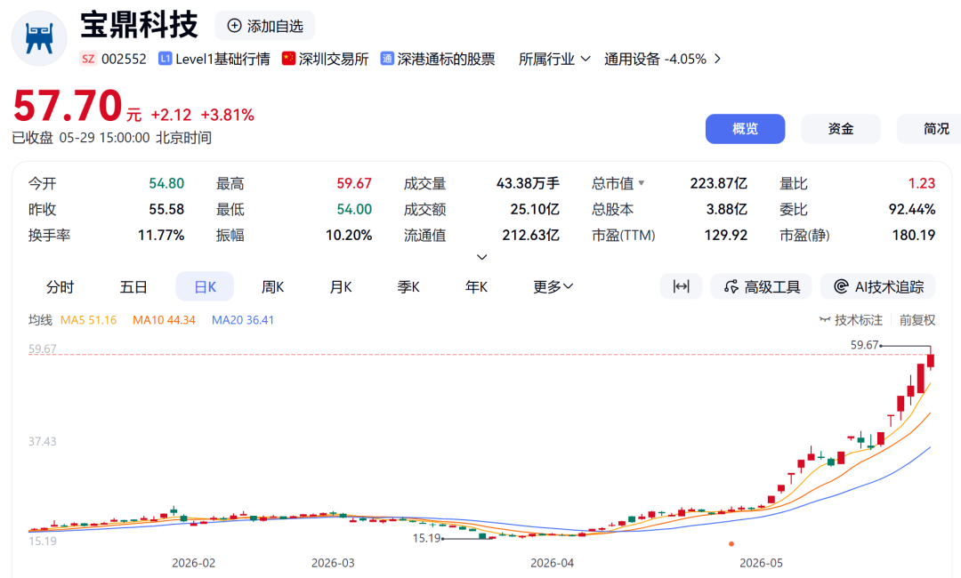Click 今开 value 54.80
961x578 pixels.
[166, 183]
